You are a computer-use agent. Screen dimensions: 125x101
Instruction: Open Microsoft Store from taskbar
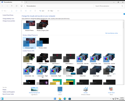[70, 99]
